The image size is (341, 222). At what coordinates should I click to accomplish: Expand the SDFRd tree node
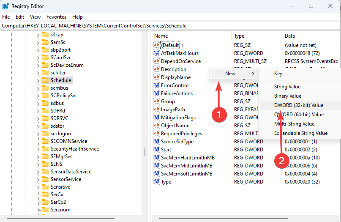[x=38, y=111]
